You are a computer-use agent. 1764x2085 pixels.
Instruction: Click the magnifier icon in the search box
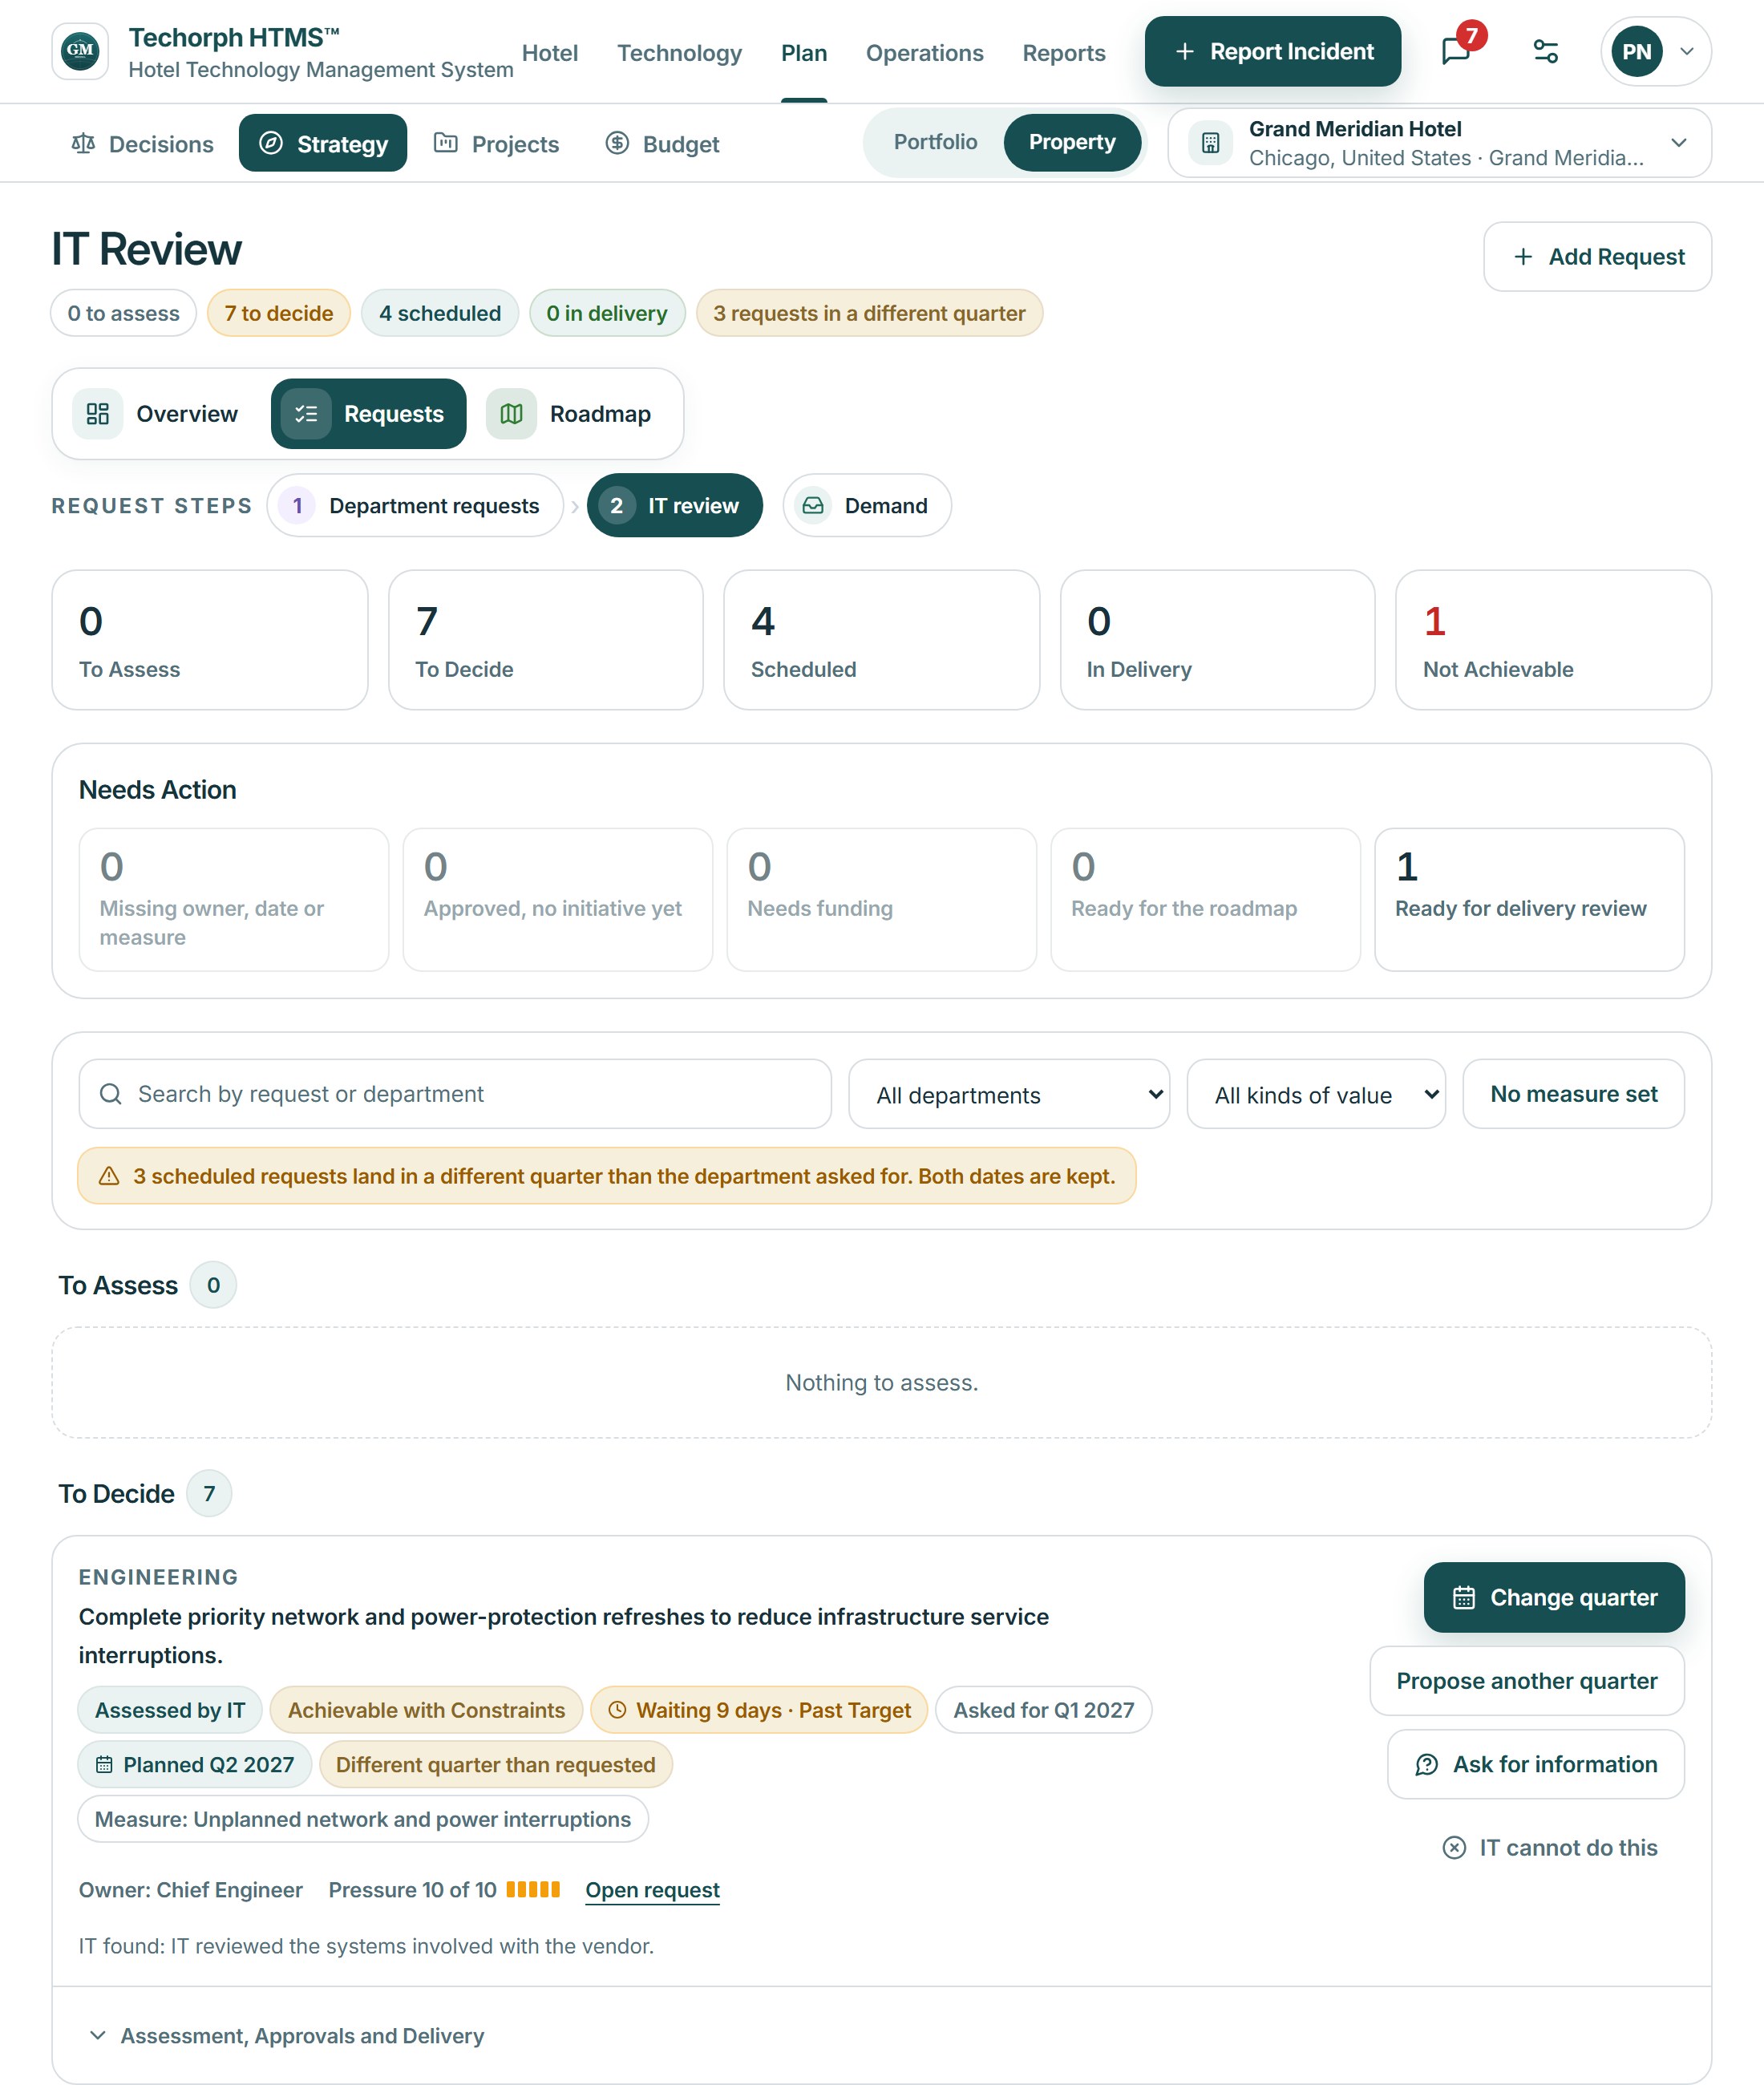[111, 1094]
